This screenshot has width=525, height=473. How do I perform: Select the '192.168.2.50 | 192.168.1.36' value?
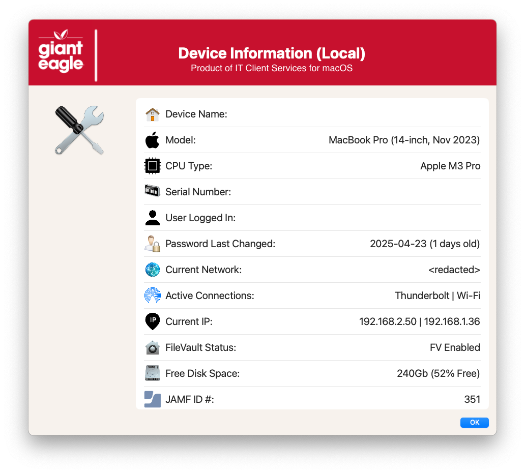420,322
